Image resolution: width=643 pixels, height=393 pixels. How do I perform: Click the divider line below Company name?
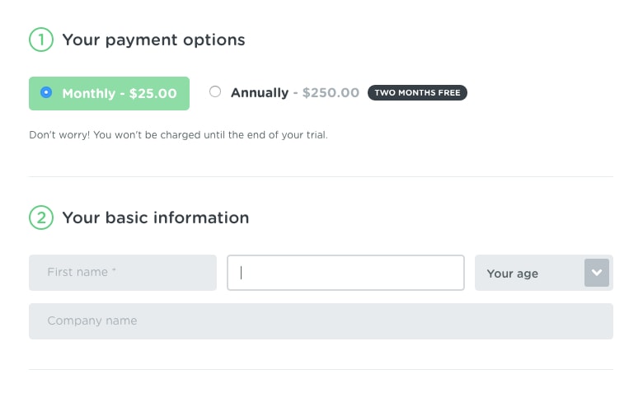(x=321, y=369)
